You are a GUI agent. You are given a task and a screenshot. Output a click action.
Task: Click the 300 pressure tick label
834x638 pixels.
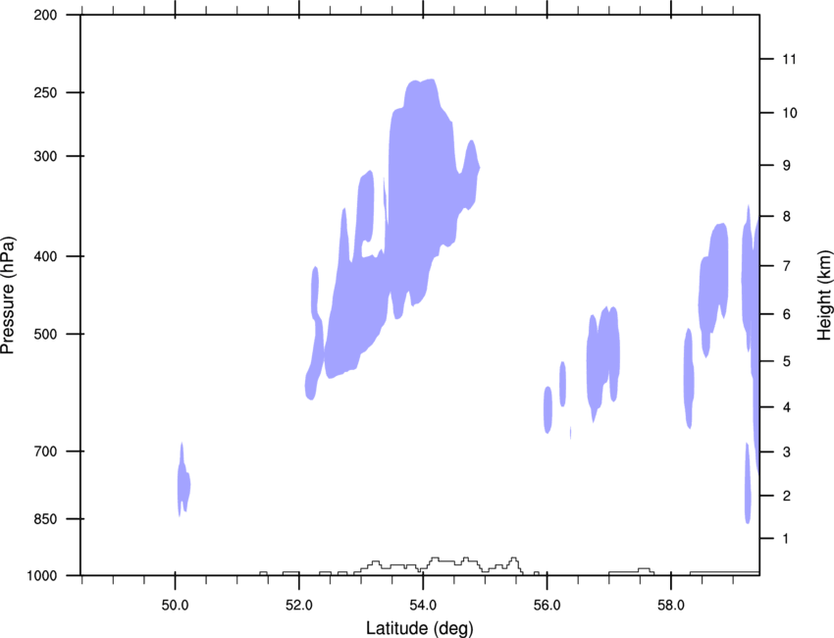click(x=45, y=156)
